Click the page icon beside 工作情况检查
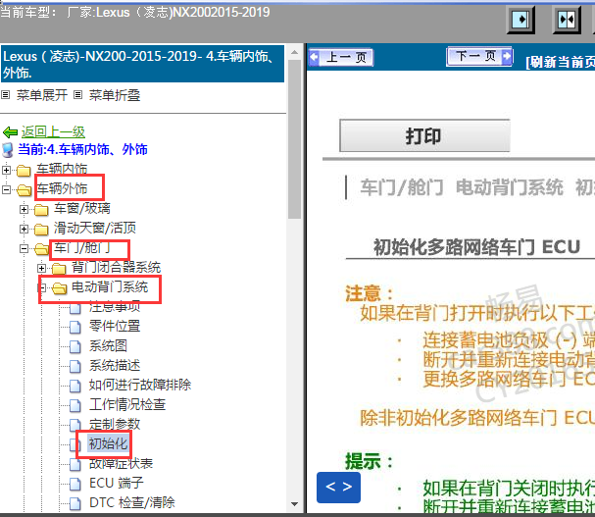 pos(75,406)
